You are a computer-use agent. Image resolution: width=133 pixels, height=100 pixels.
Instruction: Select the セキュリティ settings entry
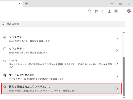(61, 51)
